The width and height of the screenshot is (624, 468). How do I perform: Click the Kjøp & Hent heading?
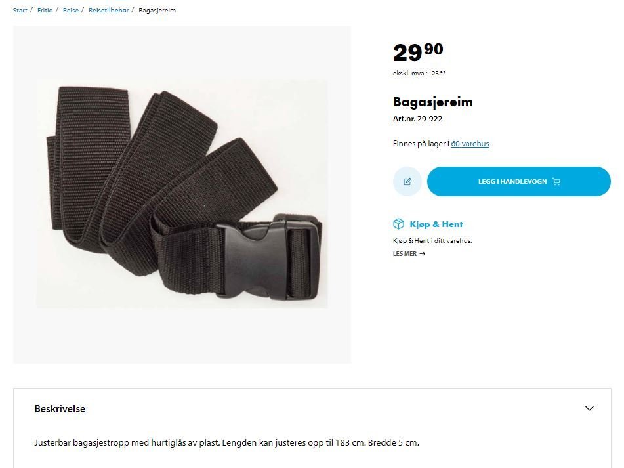coord(436,224)
